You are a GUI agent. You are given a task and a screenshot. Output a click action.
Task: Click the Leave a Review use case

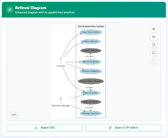[x=91, y=41]
